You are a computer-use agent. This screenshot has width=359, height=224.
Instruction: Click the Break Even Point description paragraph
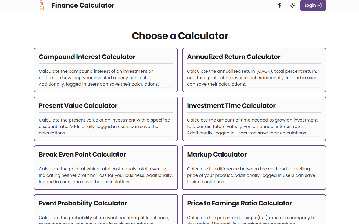tap(106, 175)
